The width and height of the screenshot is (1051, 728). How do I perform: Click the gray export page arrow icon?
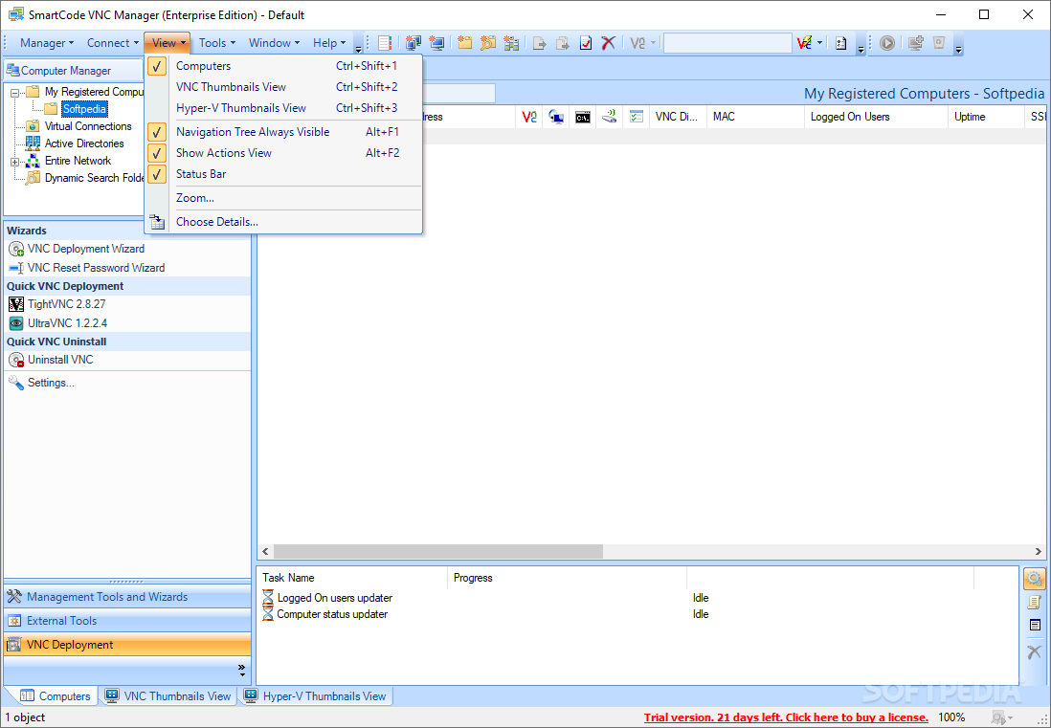tap(540, 43)
